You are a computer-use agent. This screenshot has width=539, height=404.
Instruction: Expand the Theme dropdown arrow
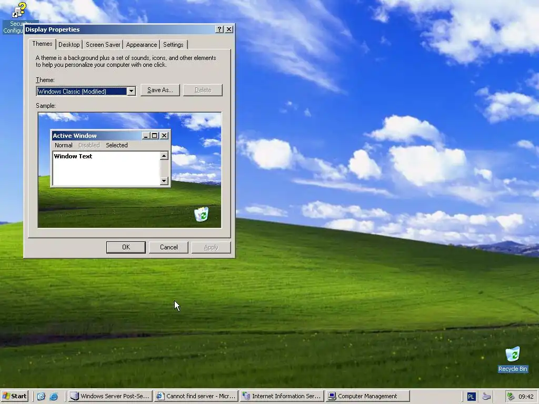click(131, 91)
